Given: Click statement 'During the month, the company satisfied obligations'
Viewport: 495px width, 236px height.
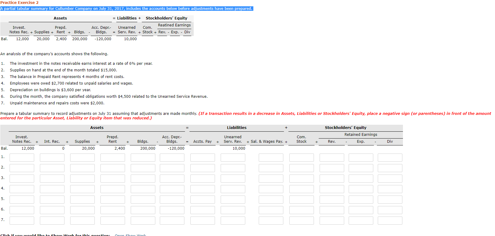Looking at the screenshot, I should tap(109, 97).
